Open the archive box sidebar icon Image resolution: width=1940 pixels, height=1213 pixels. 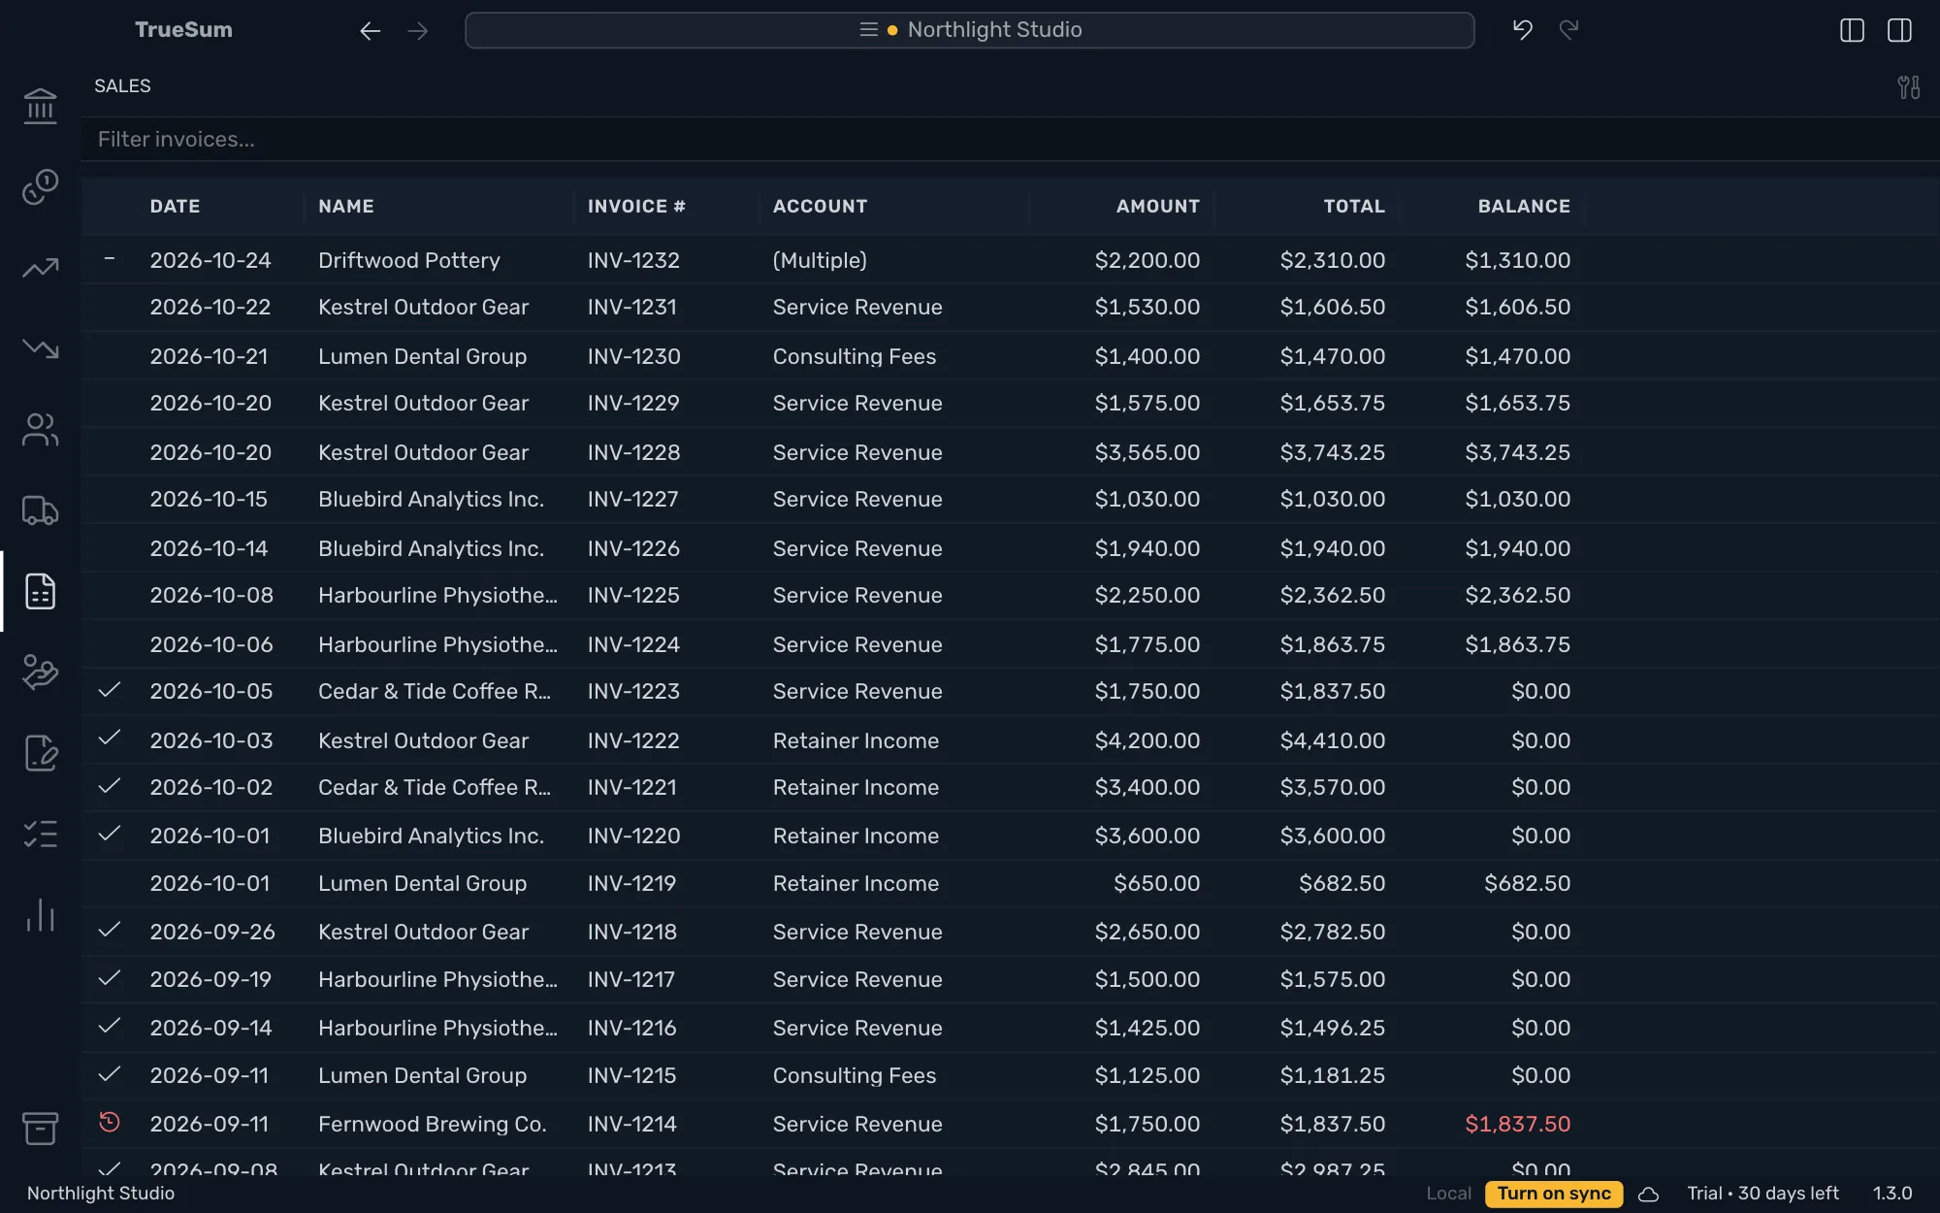(x=40, y=1128)
